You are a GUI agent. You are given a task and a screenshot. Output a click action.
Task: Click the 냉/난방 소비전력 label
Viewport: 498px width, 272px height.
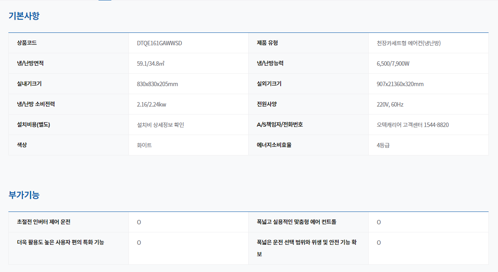(36, 104)
